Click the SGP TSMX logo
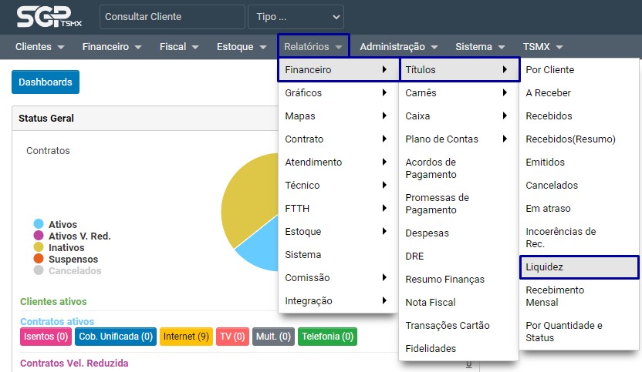 (x=48, y=17)
